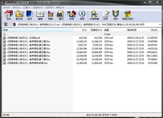Click the 查看 (View) toolbar icon
Viewport: 163px width, 118px height.
point(40,15)
